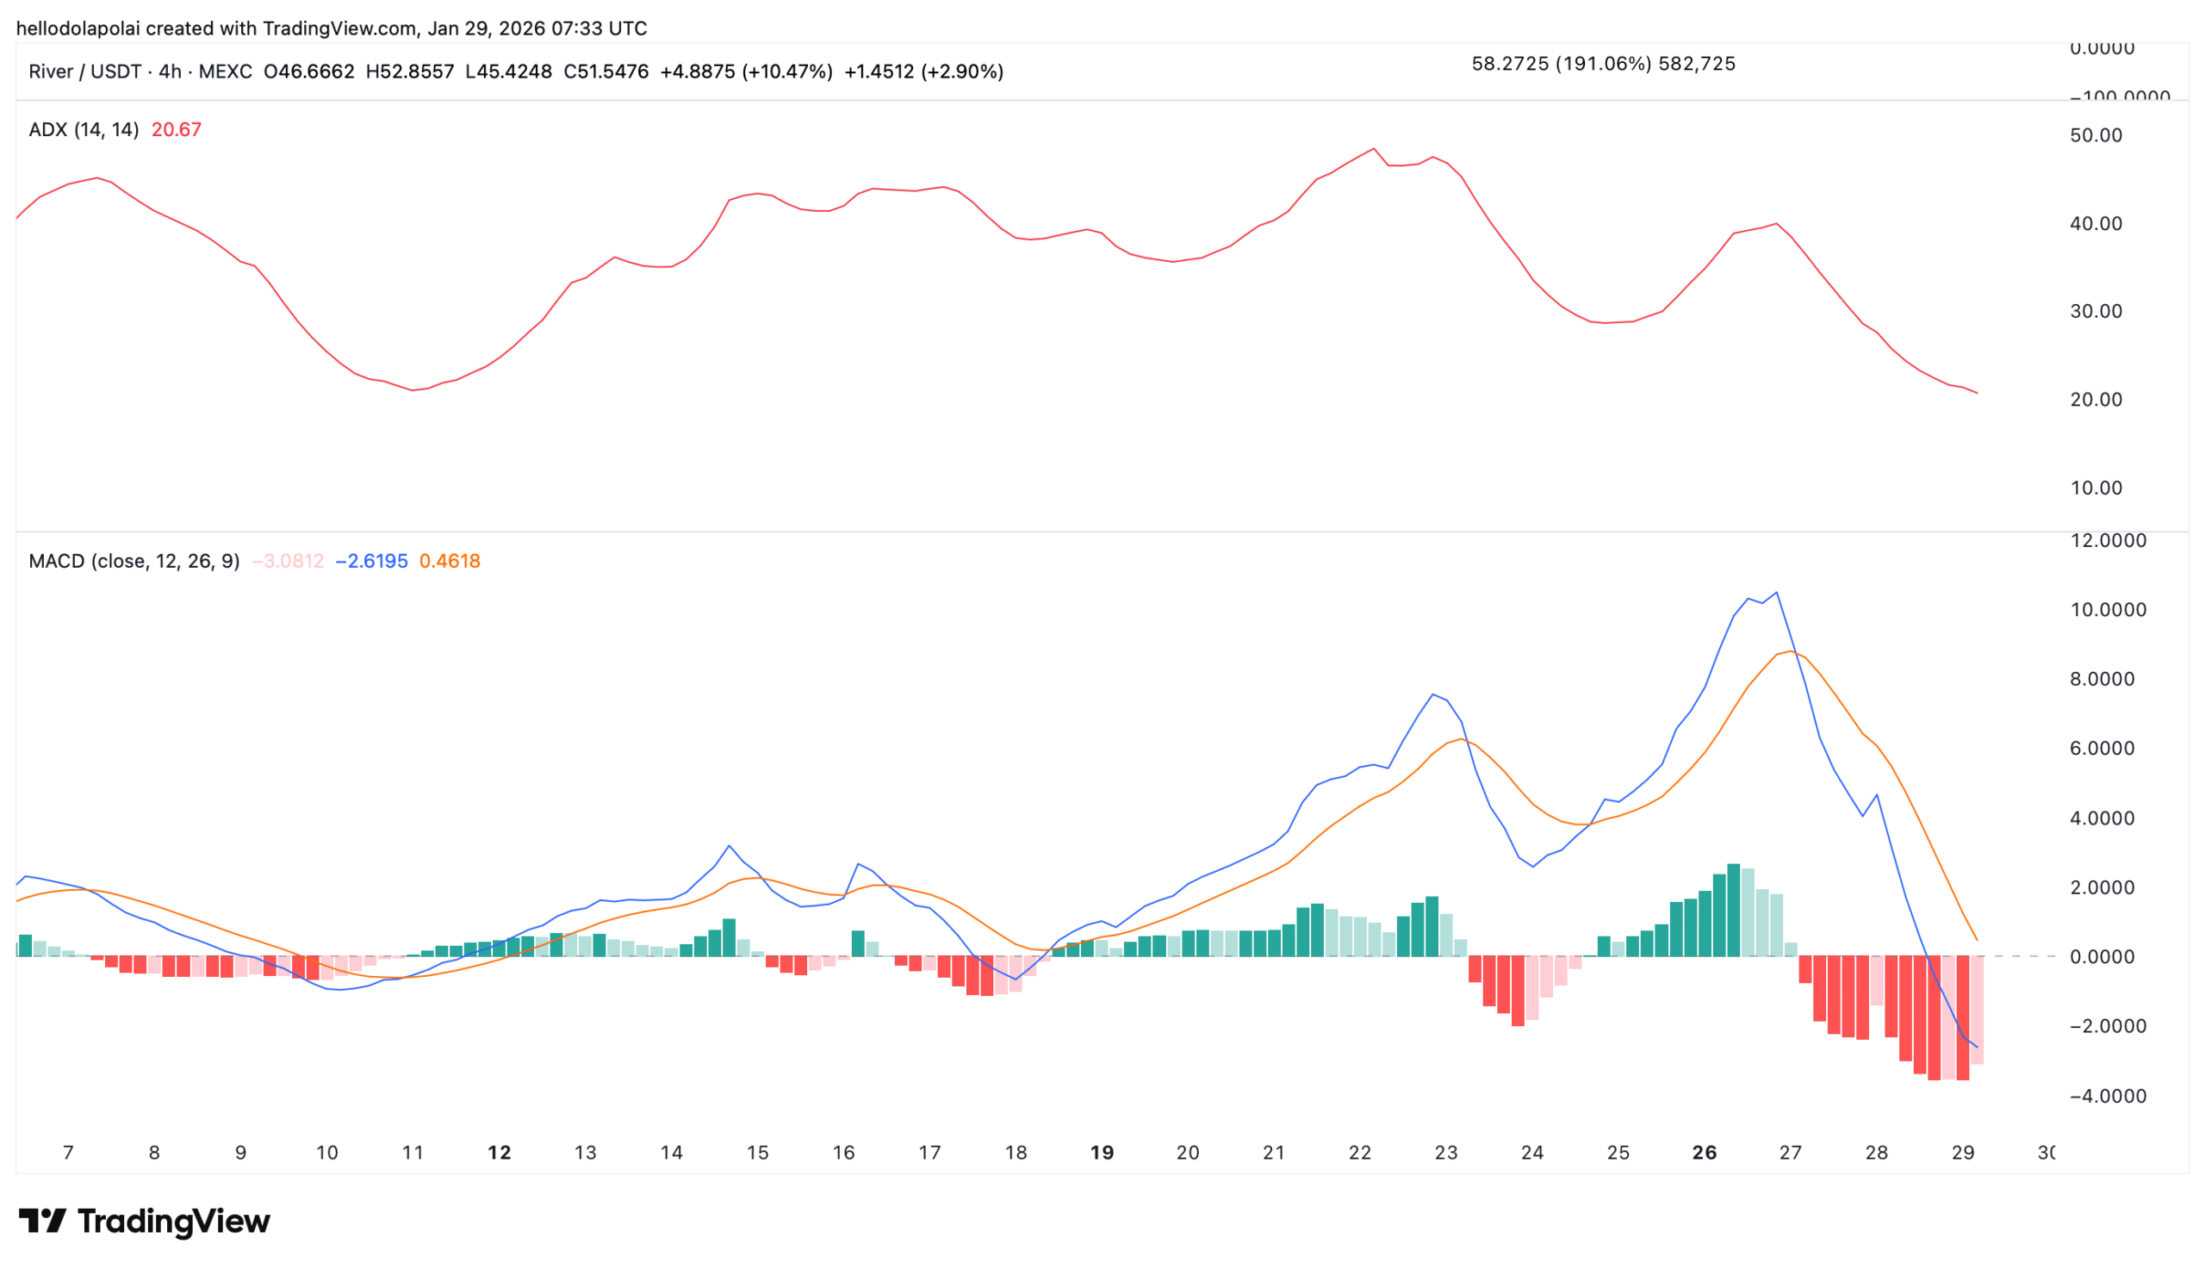Click the bold date label 26
This screenshot has width=2205, height=1269.
[x=1704, y=1153]
